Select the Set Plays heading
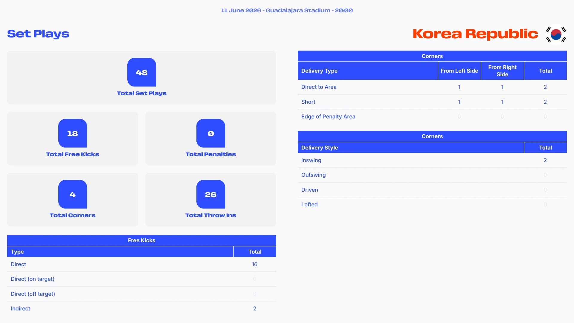 [38, 34]
